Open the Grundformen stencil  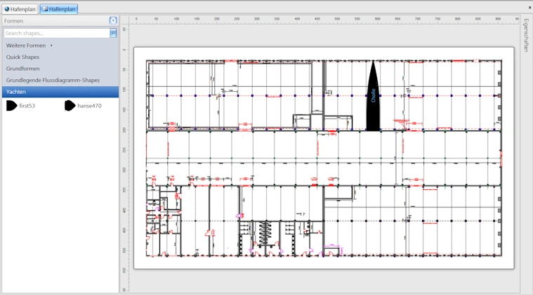pos(22,69)
